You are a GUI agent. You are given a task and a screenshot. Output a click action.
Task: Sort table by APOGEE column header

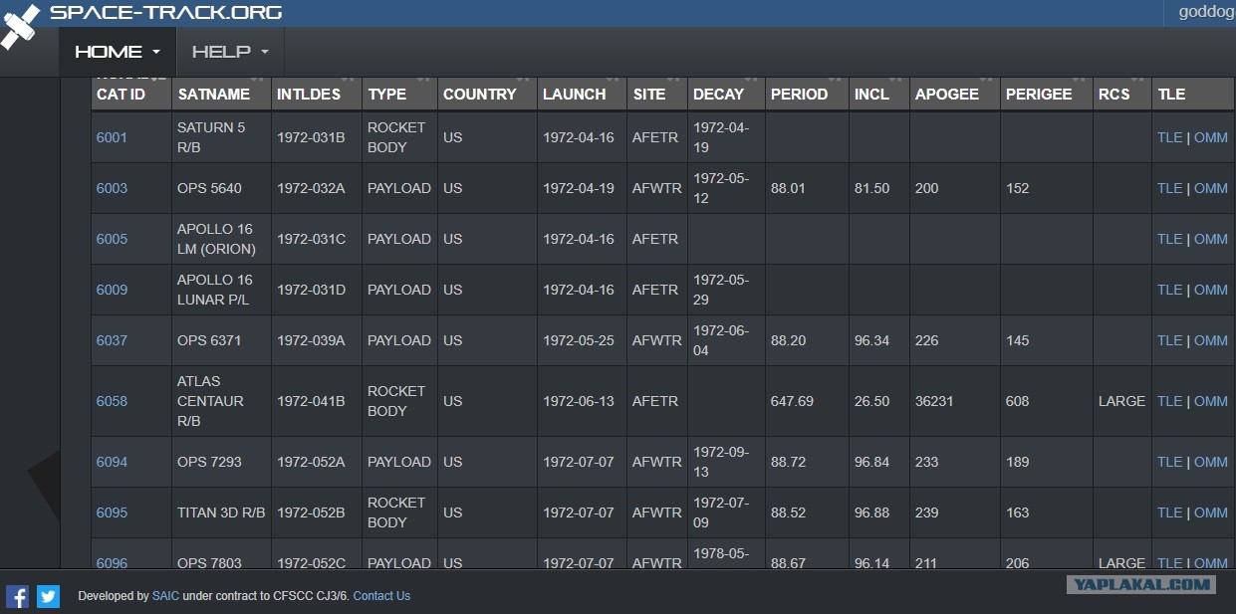[954, 94]
